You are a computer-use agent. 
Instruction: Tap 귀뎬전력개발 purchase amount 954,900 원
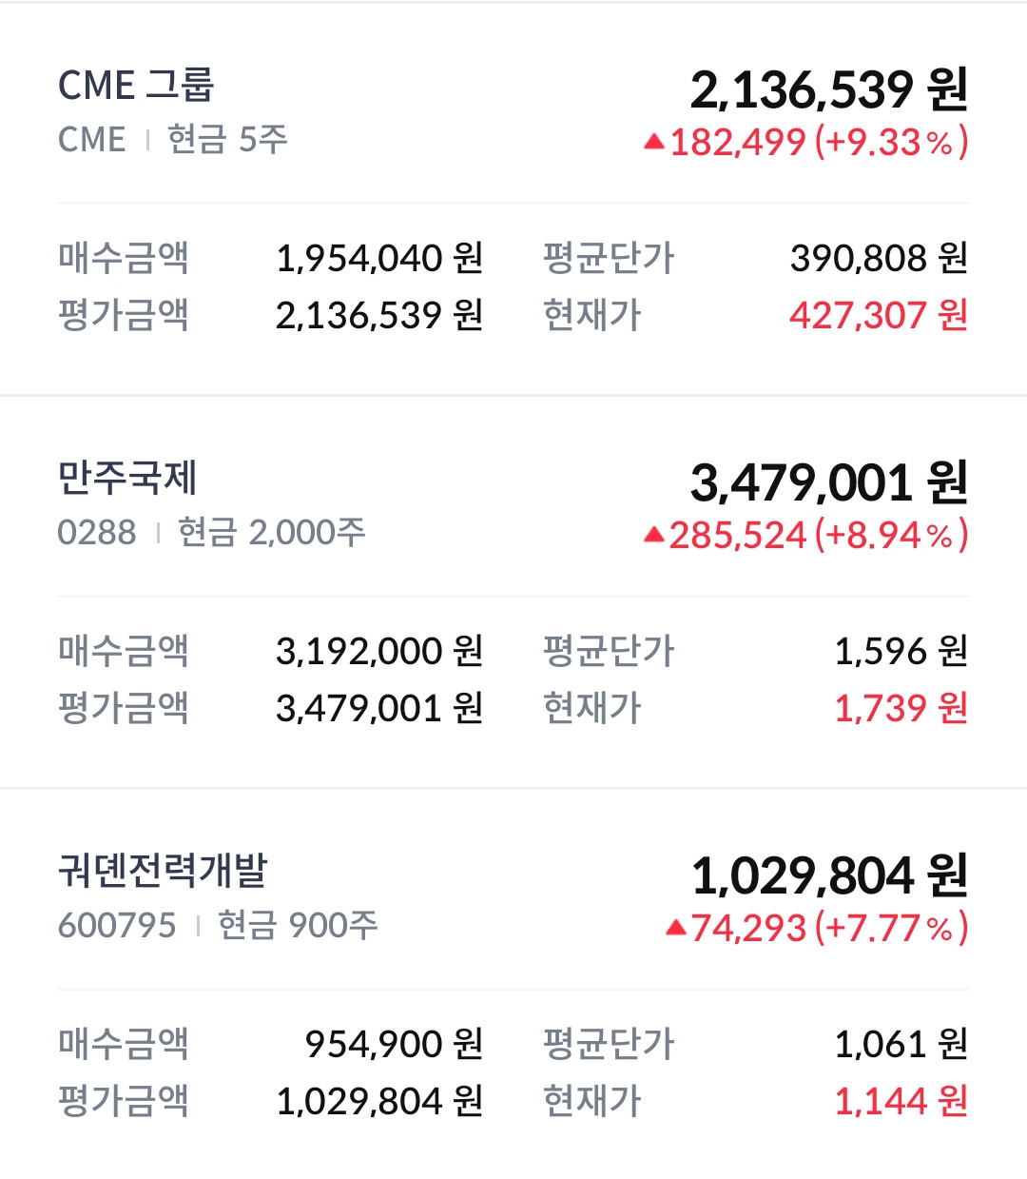(x=394, y=1044)
